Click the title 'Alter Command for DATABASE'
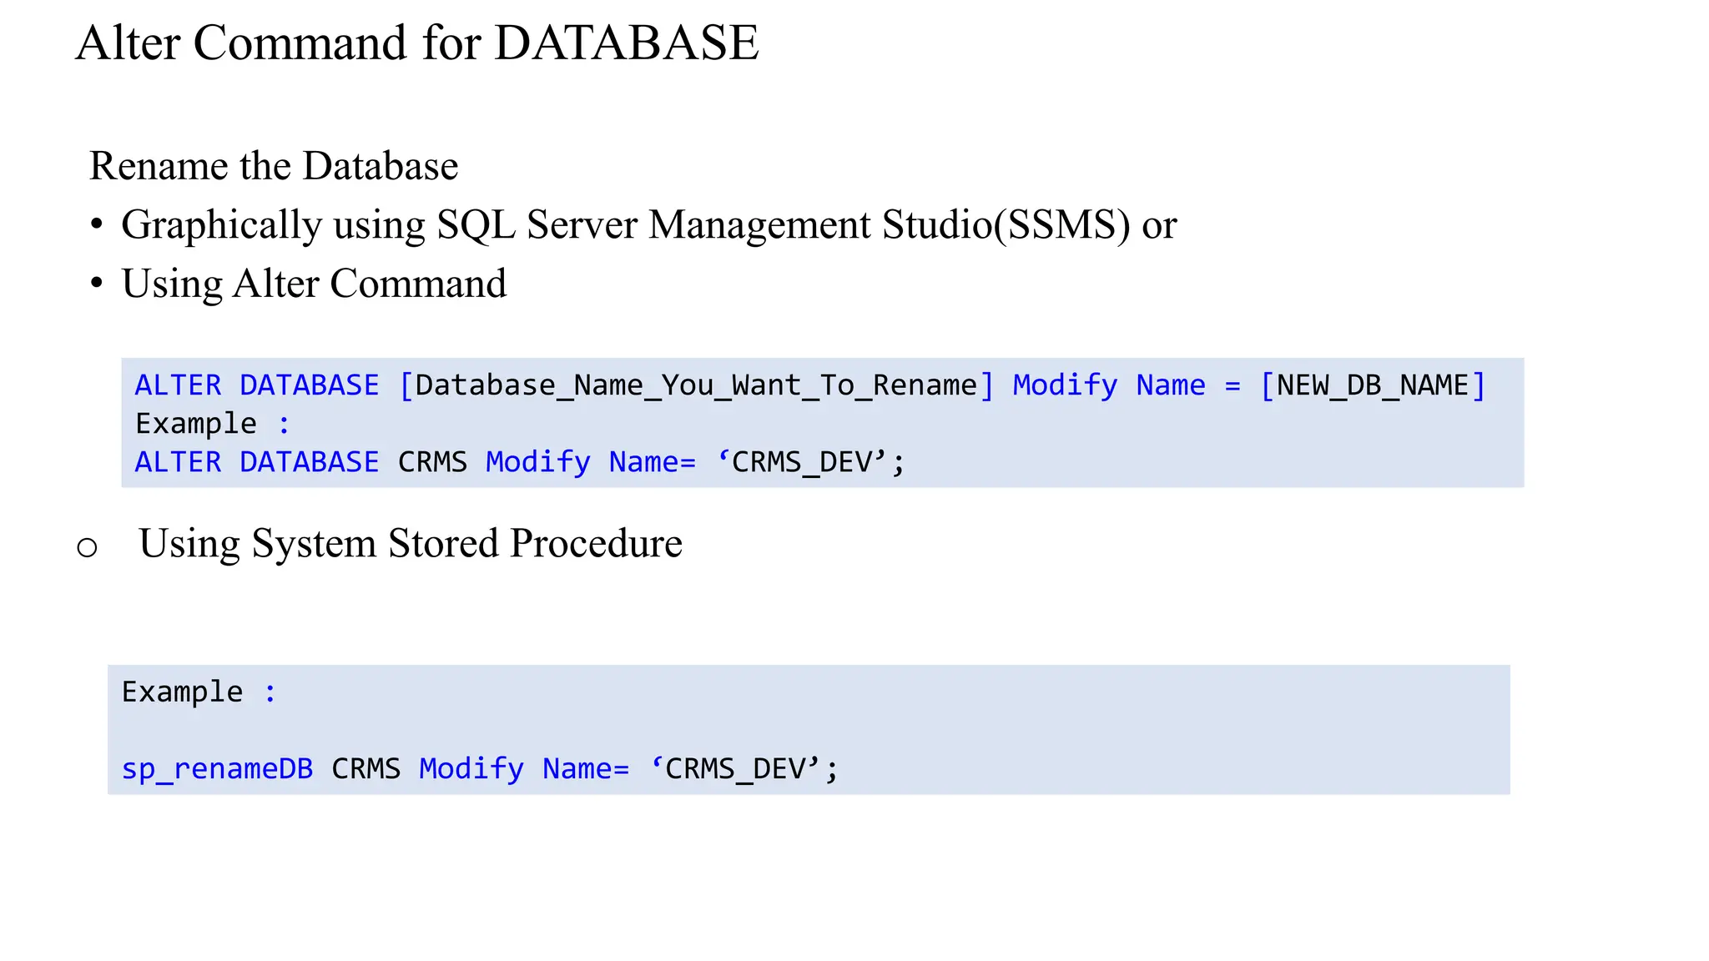Image resolution: width=1709 pixels, height=961 pixels. point(417,43)
